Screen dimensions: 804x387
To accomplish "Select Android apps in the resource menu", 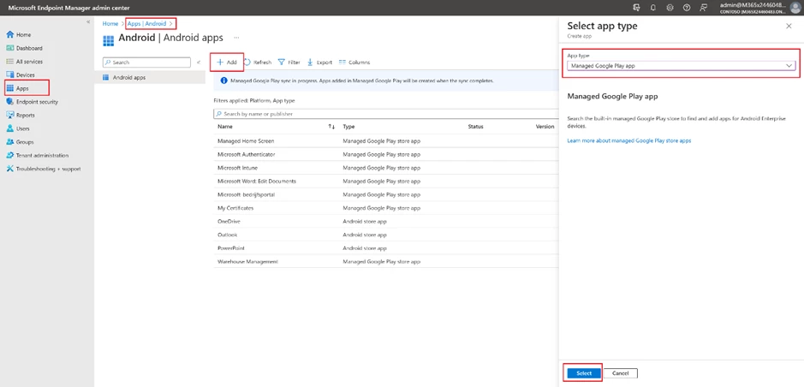I will tap(150, 77).
